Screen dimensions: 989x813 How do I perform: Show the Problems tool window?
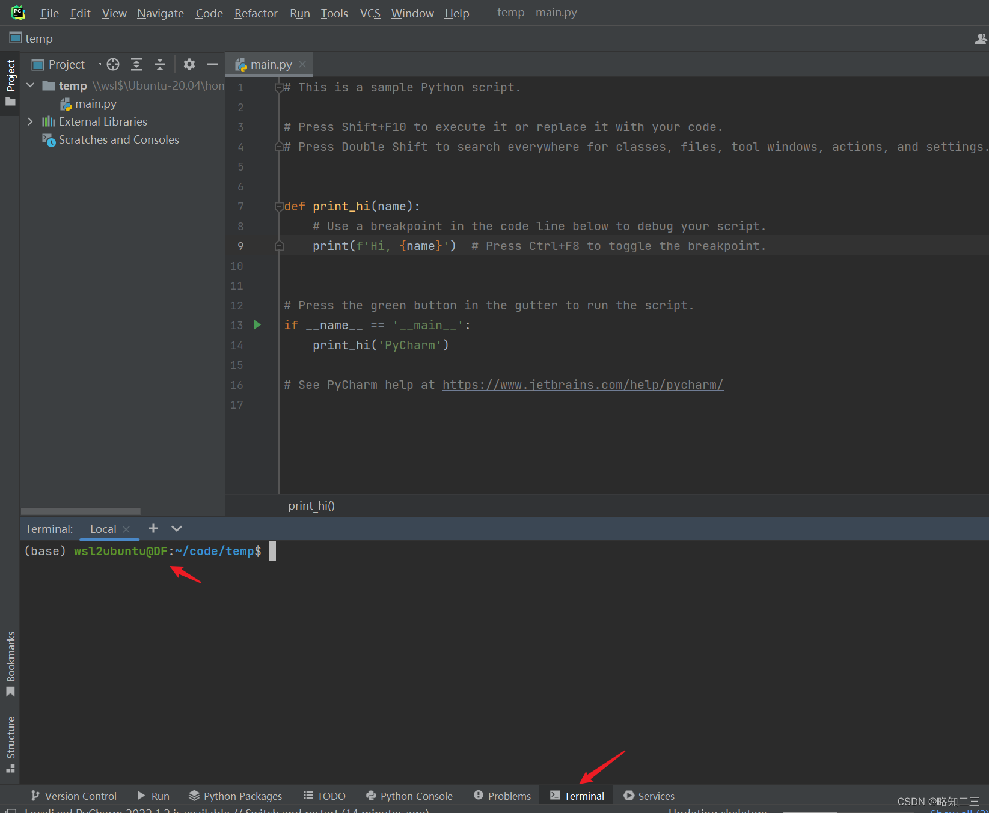point(503,796)
